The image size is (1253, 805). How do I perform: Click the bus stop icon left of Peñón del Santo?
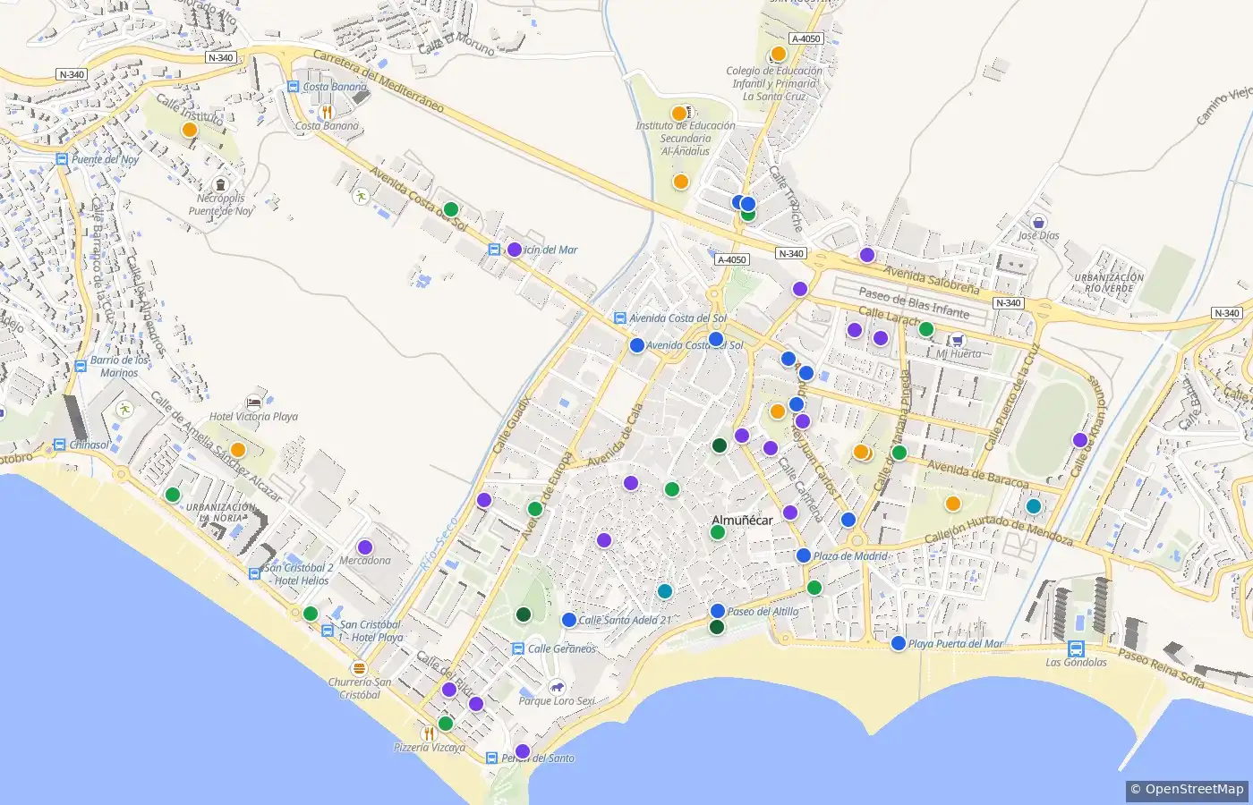(x=491, y=758)
